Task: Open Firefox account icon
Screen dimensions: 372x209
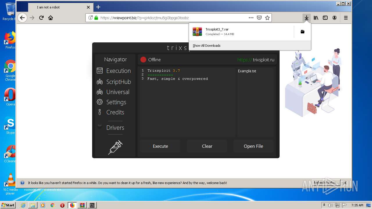Action: click(335, 18)
